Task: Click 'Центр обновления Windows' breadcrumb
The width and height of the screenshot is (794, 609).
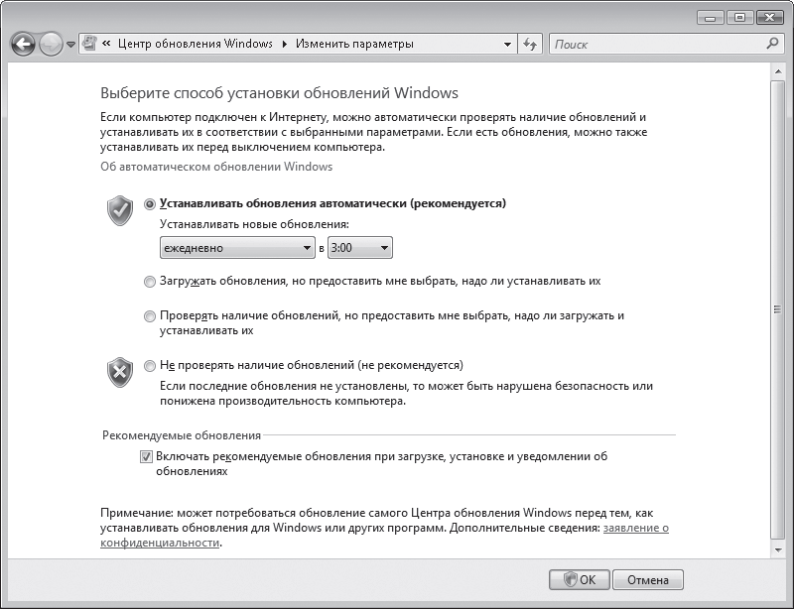Action: 196,44
